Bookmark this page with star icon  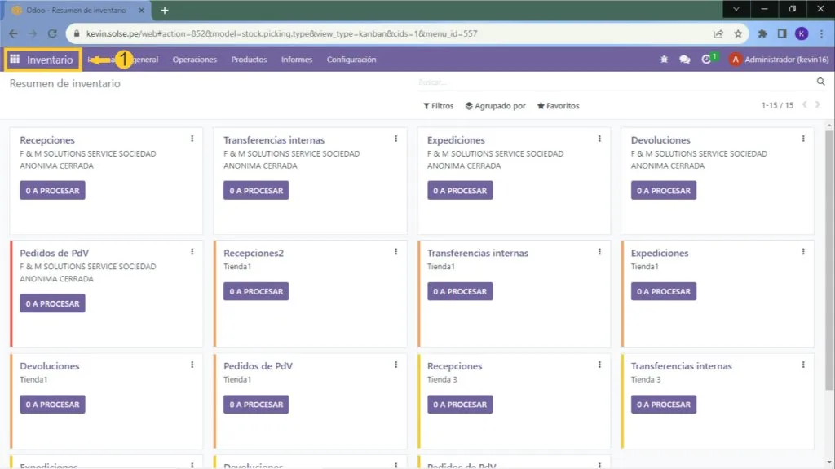pyautogui.click(x=737, y=33)
